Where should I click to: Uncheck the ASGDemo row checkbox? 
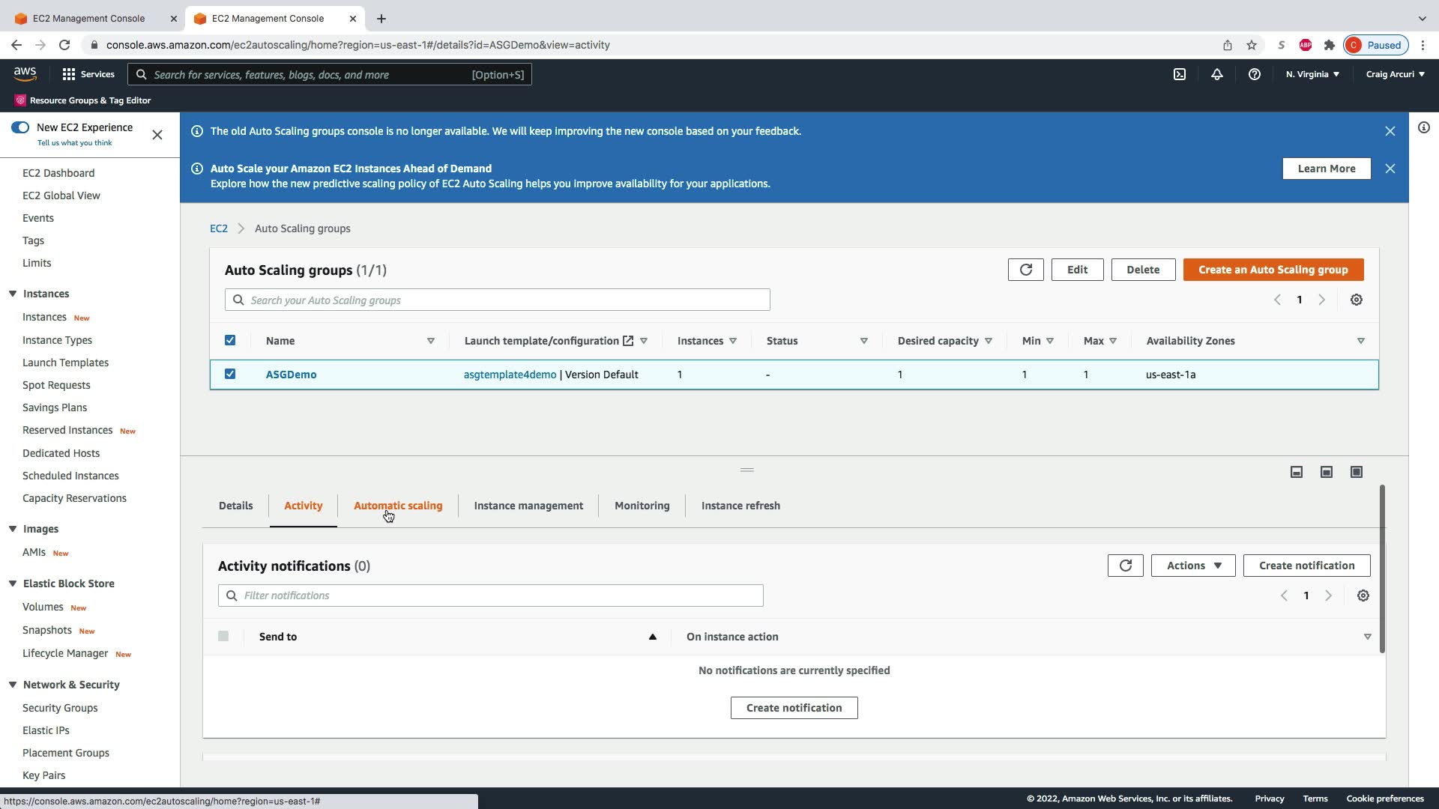[x=230, y=374]
